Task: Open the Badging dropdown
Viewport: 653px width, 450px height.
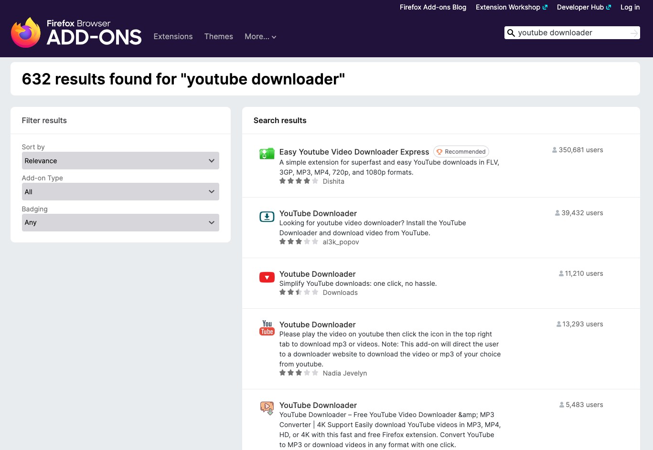Action: click(120, 222)
